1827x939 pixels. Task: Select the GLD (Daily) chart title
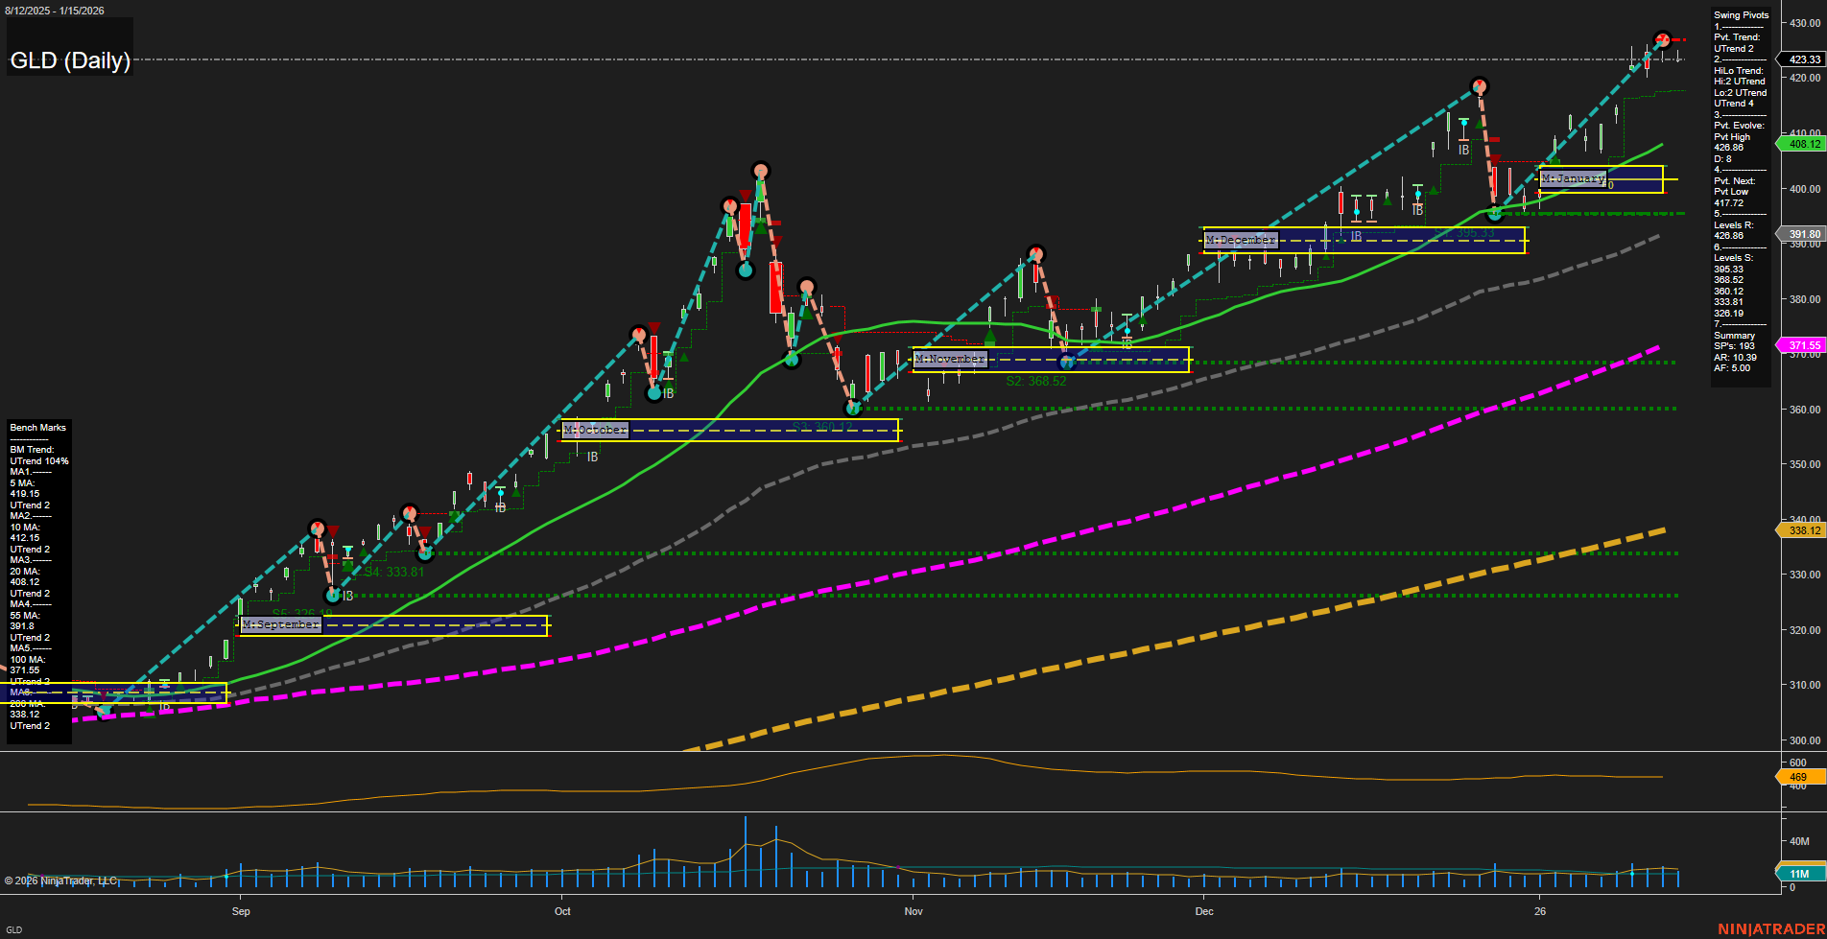[x=70, y=60]
